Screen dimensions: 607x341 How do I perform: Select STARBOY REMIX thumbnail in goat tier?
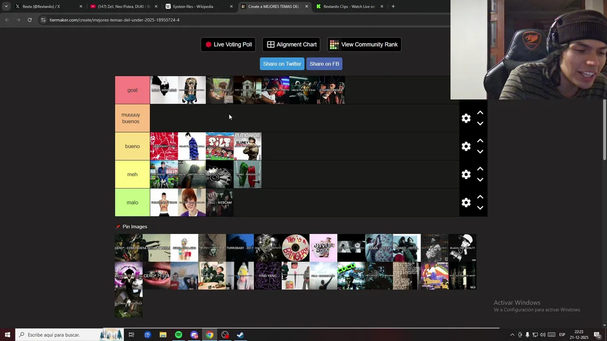(x=331, y=90)
